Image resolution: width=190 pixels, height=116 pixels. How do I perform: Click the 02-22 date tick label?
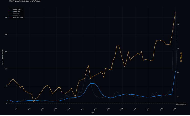tap(161, 109)
